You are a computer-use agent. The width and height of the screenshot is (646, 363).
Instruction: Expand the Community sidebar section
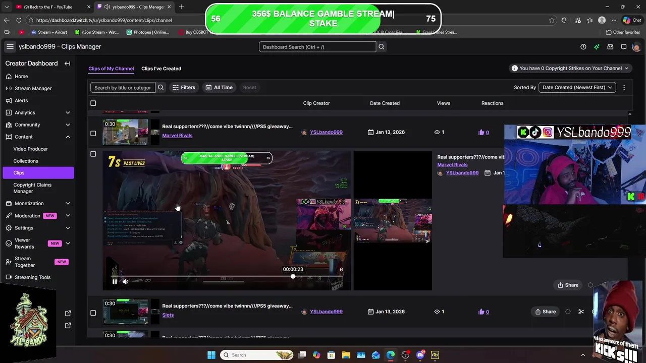[x=68, y=125]
